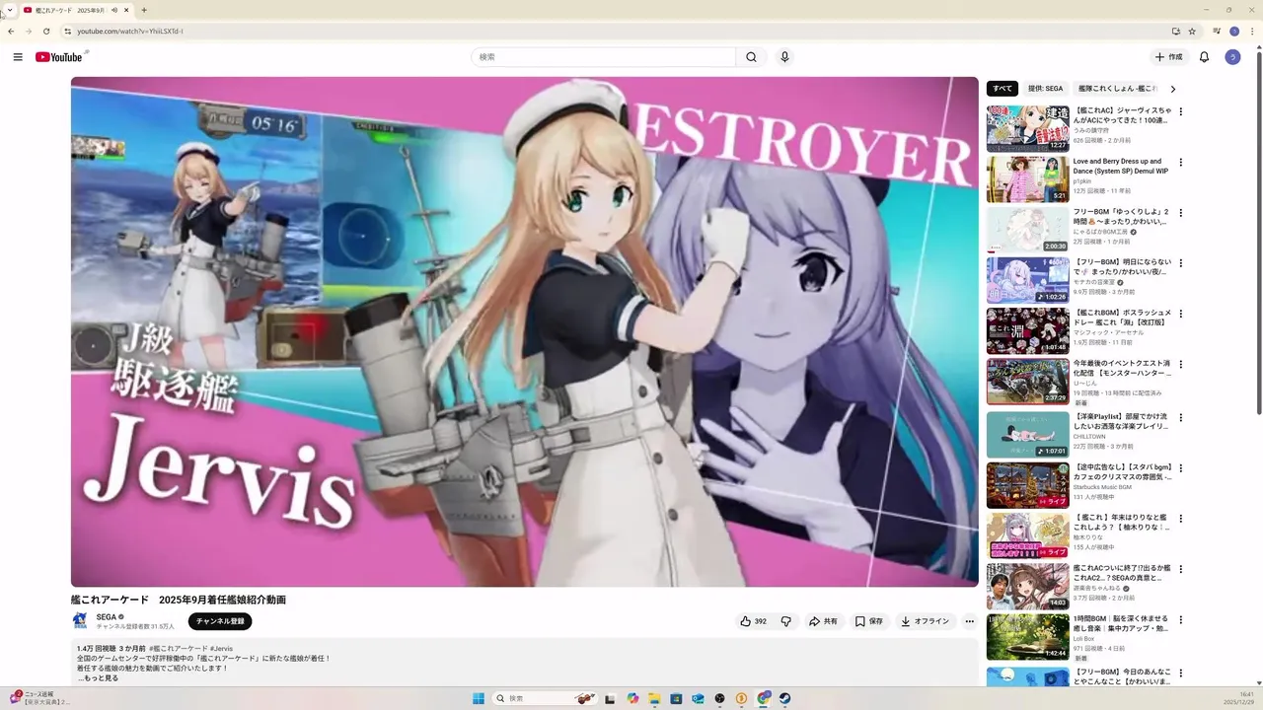Open options for Love and Berry video
This screenshot has width=1263, height=710.
tap(1180, 163)
